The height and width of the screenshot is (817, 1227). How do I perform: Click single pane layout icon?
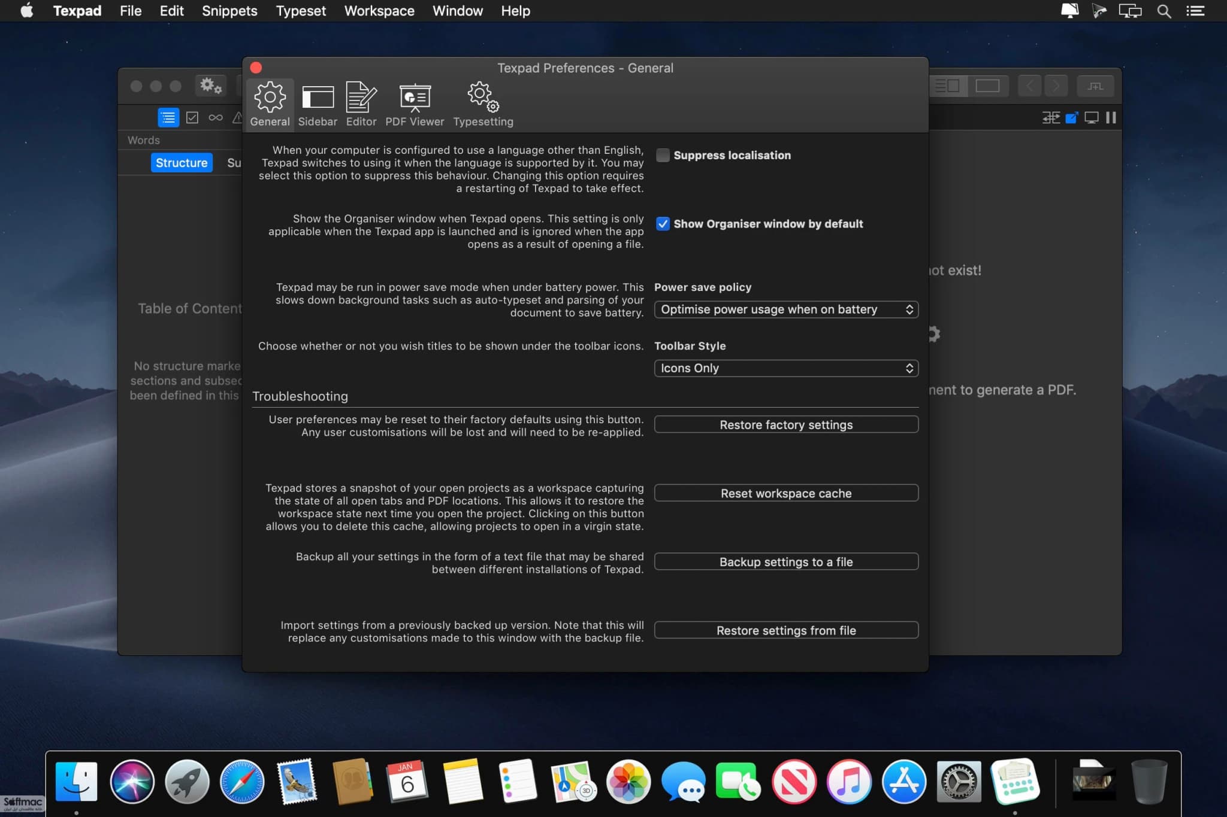coord(987,86)
